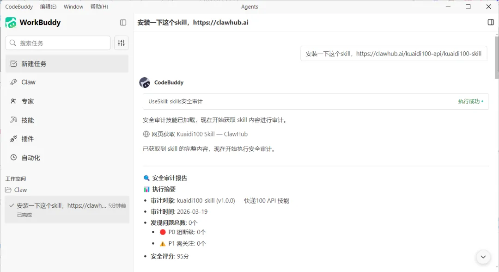Click the WorkBuddy logo icon
The height and width of the screenshot is (272, 499).
click(x=11, y=23)
